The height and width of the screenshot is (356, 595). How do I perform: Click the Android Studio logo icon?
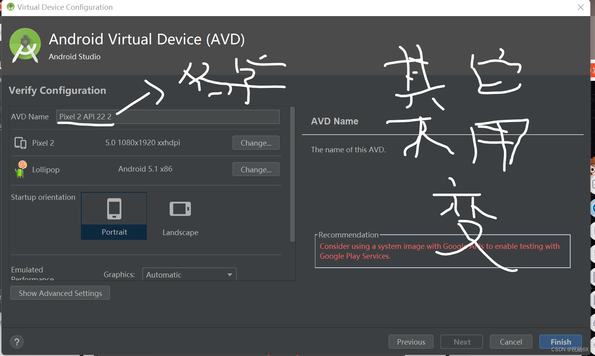point(25,46)
